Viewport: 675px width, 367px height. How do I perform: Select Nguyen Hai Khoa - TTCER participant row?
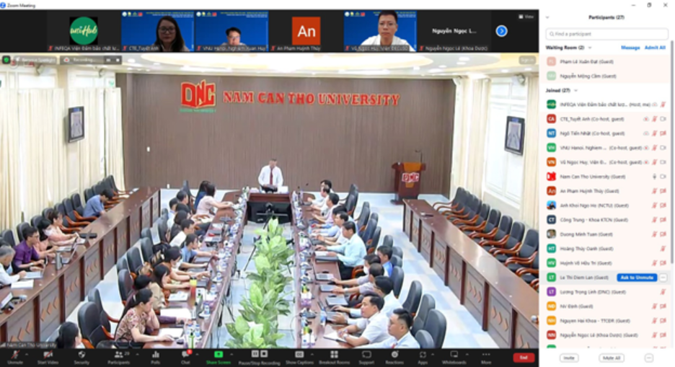[x=606, y=321]
